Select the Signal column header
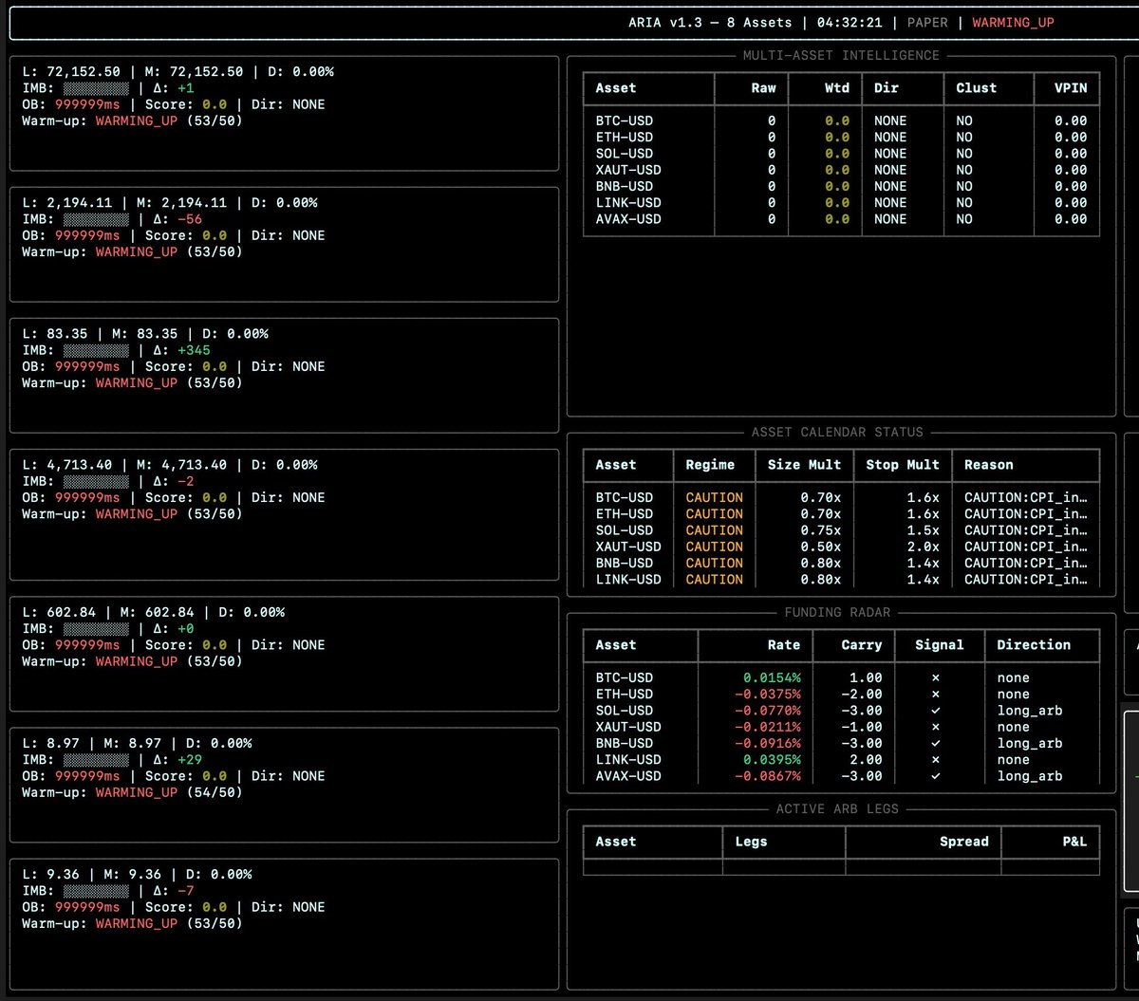This screenshot has width=1139, height=1001. pos(940,644)
